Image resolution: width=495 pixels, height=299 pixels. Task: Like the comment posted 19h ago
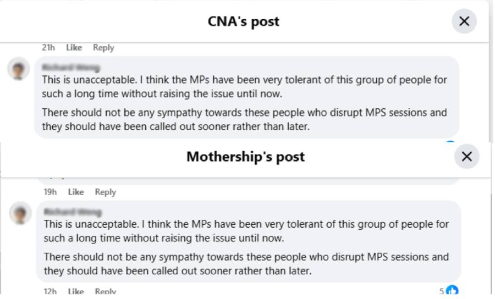(76, 192)
